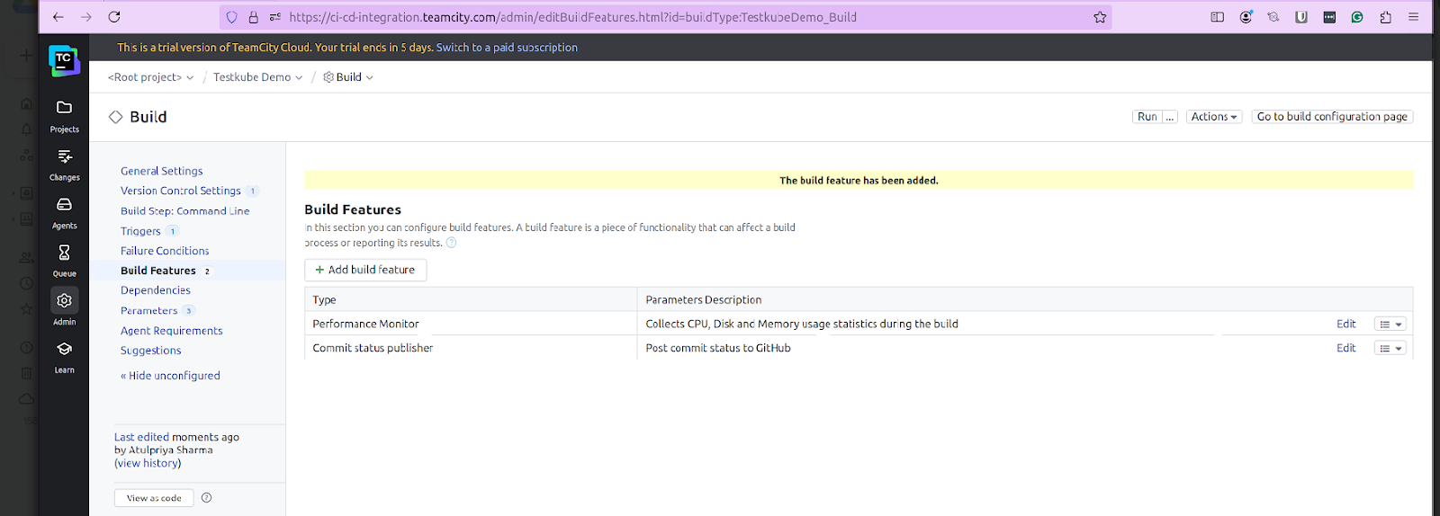Open Failure Conditions settings
Viewport: 1440px width, 516px height.
(x=165, y=251)
